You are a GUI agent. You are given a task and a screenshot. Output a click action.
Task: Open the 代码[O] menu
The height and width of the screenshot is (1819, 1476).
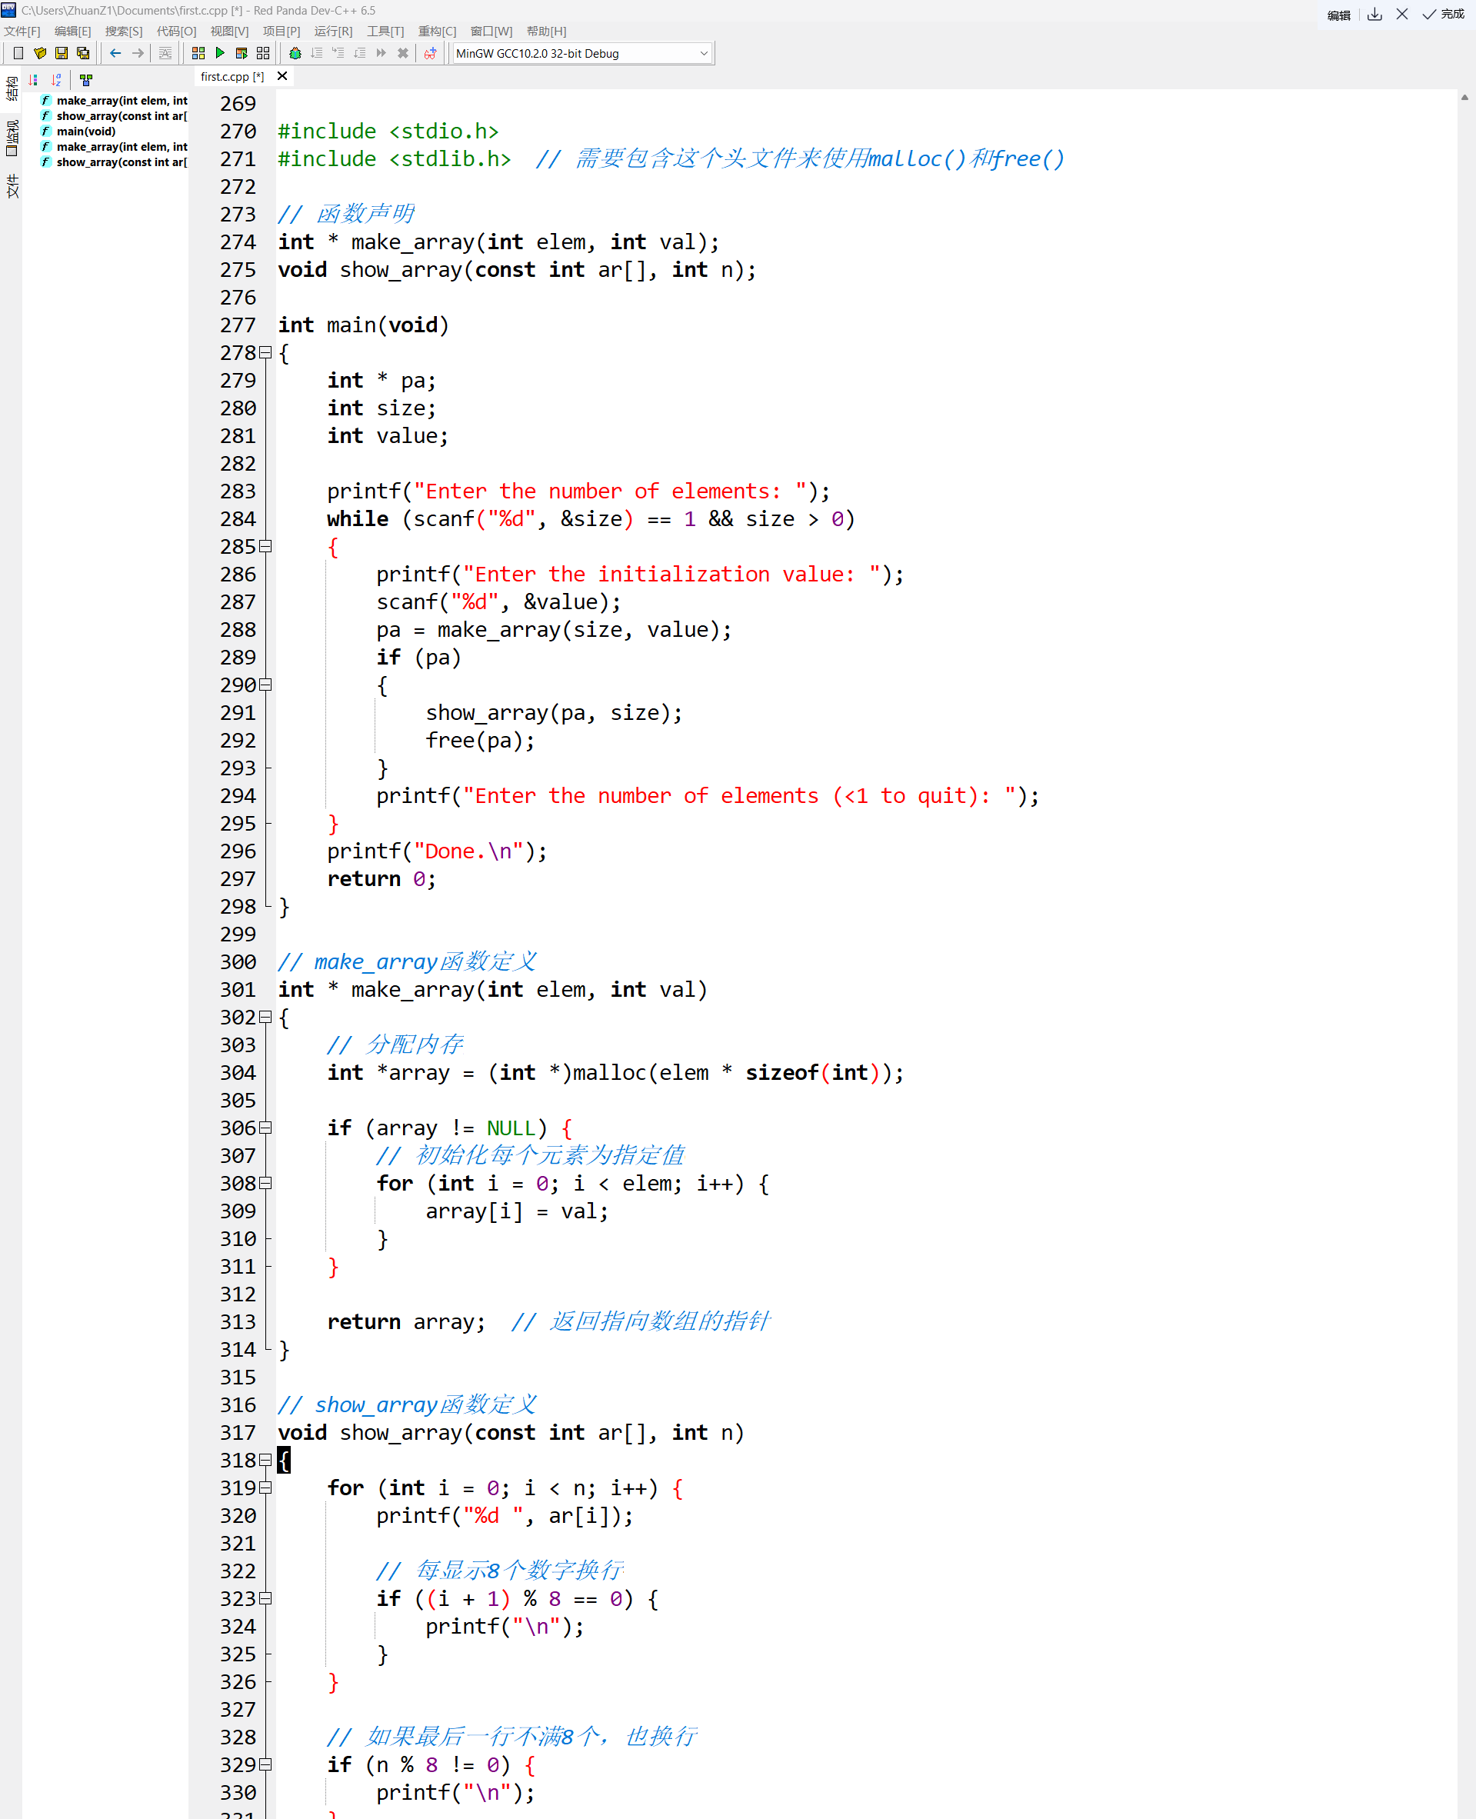tap(176, 32)
